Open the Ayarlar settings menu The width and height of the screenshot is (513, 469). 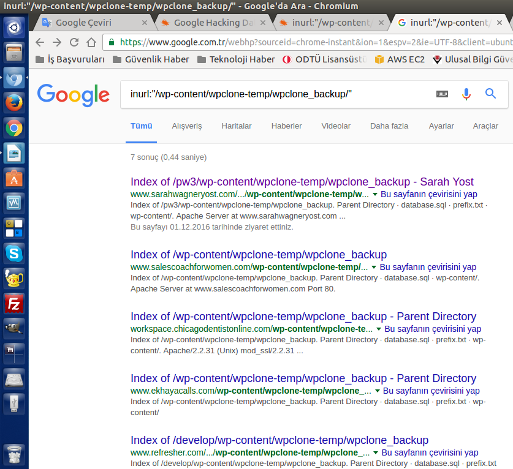[x=441, y=126]
